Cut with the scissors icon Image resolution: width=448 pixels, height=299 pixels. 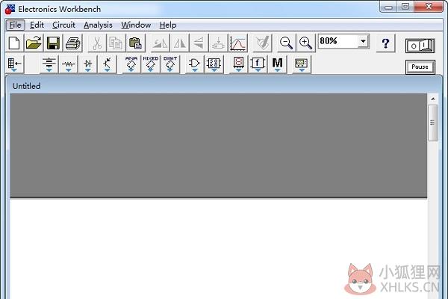(97, 43)
